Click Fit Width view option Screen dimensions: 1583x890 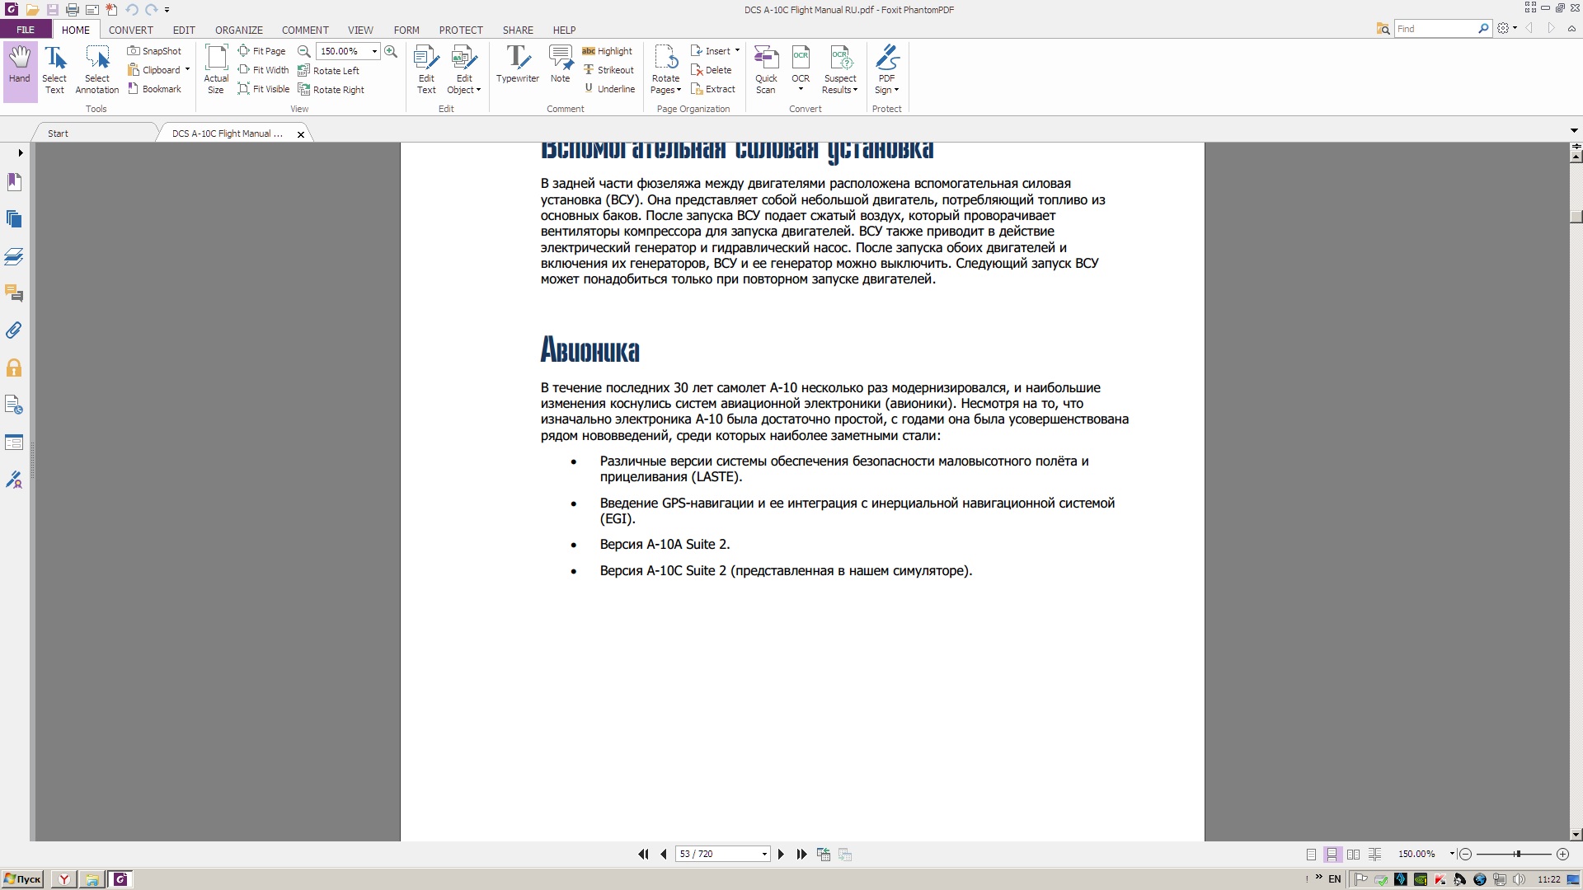click(x=263, y=70)
